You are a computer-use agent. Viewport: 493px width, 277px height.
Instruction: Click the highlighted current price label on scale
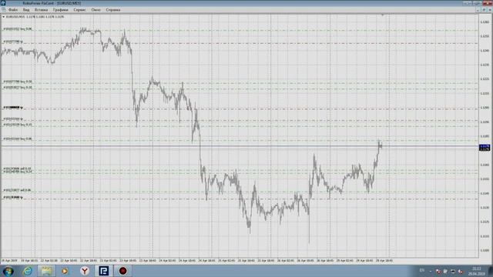[485, 148]
